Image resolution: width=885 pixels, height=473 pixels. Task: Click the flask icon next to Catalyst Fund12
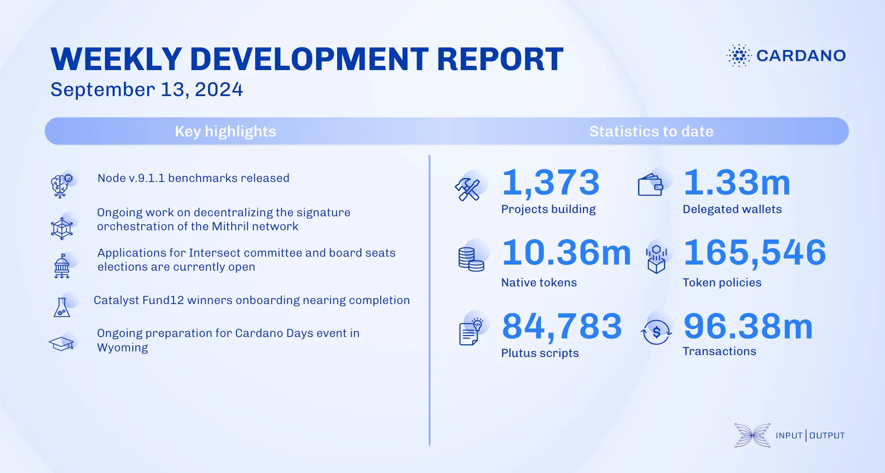pyautogui.click(x=63, y=306)
